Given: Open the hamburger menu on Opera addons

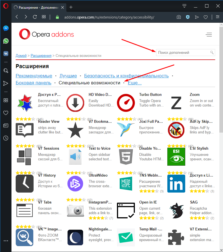Looking at the screenshot, I should tap(209, 34).
